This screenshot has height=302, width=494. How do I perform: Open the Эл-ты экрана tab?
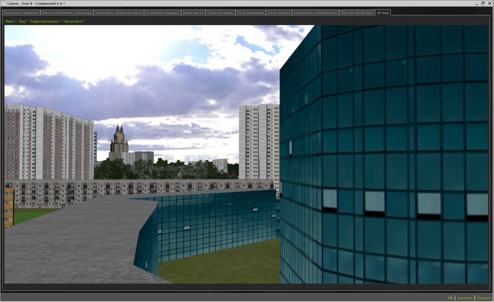click(278, 13)
